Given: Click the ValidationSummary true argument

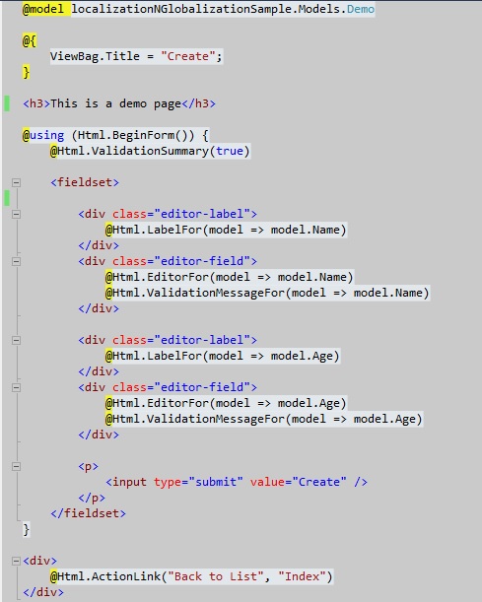Looking at the screenshot, I should pyautogui.click(x=230, y=151).
